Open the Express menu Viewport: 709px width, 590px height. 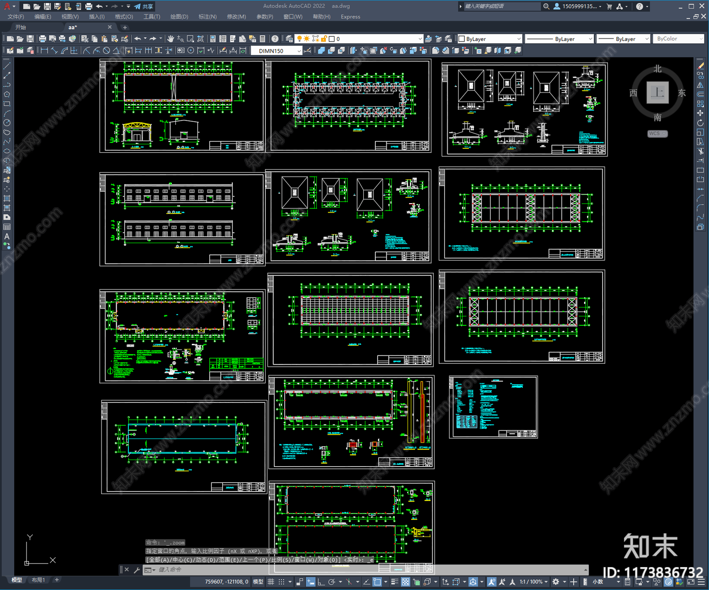pos(351,17)
